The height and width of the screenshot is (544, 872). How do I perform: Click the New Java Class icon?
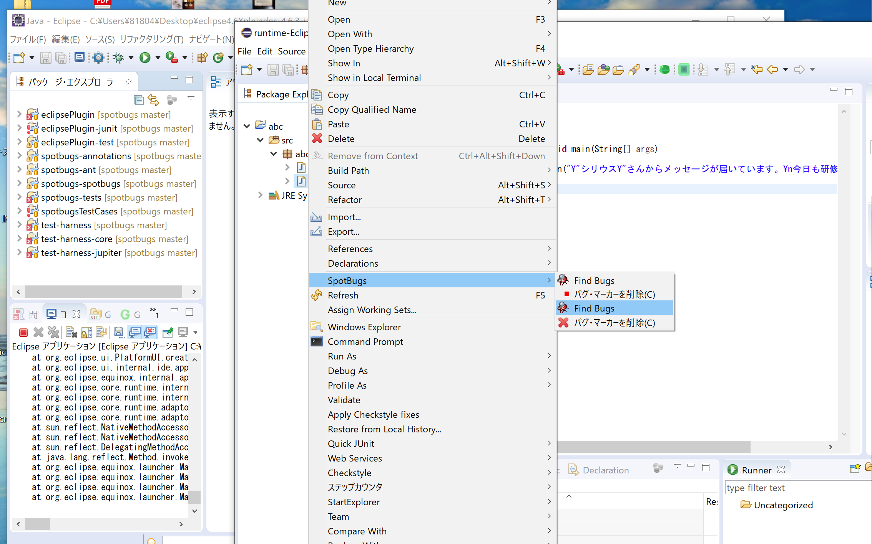pos(218,58)
